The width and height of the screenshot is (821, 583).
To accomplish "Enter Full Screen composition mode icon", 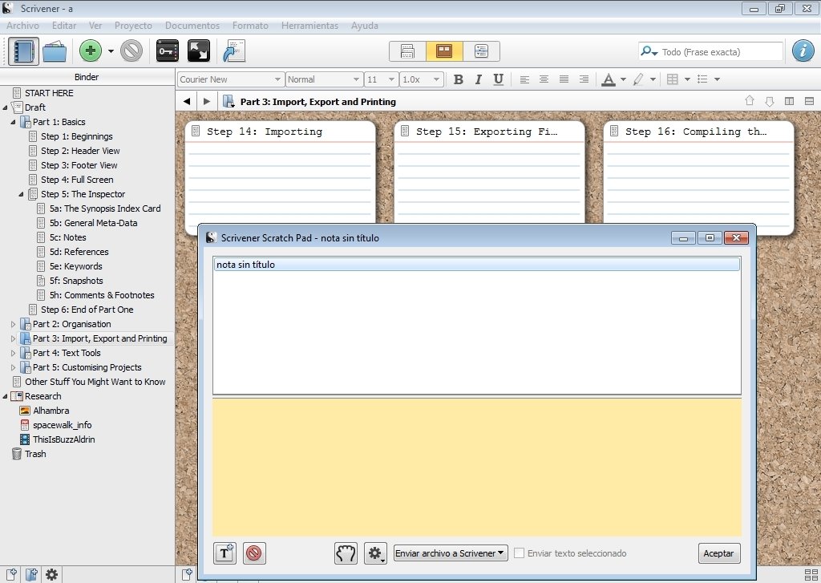I will [x=199, y=51].
